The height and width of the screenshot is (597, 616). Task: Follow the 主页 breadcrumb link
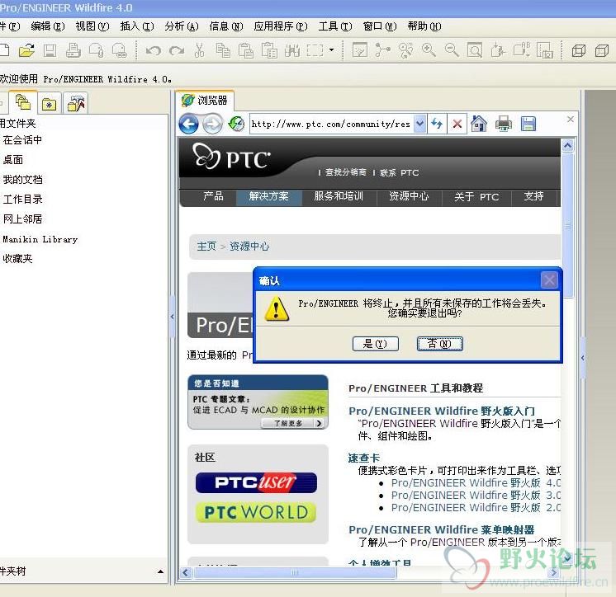[x=206, y=246]
